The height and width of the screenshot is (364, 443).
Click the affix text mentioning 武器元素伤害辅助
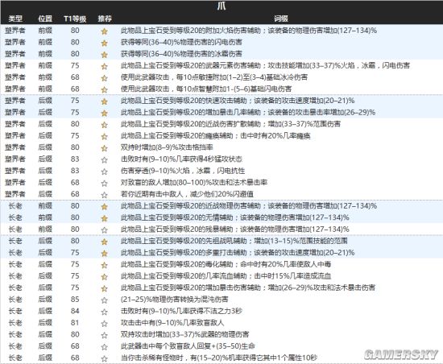[265, 65]
